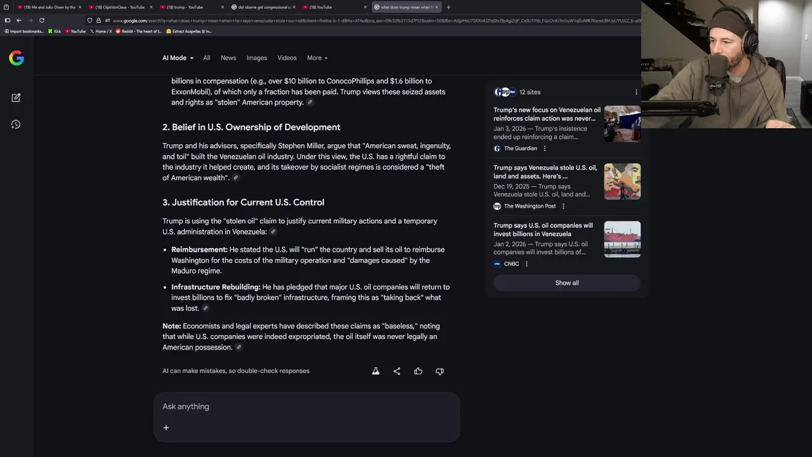Switch to "Me and Julio Down by the" tab

click(49, 7)
